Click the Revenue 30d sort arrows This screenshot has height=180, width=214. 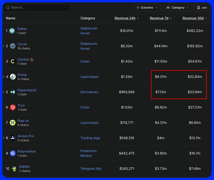click(206, 18)
